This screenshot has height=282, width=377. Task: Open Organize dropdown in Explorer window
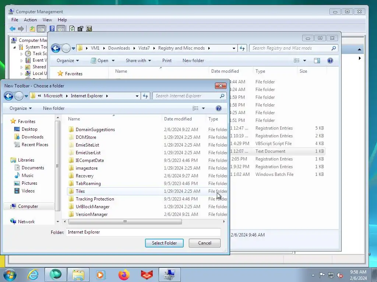68,61
